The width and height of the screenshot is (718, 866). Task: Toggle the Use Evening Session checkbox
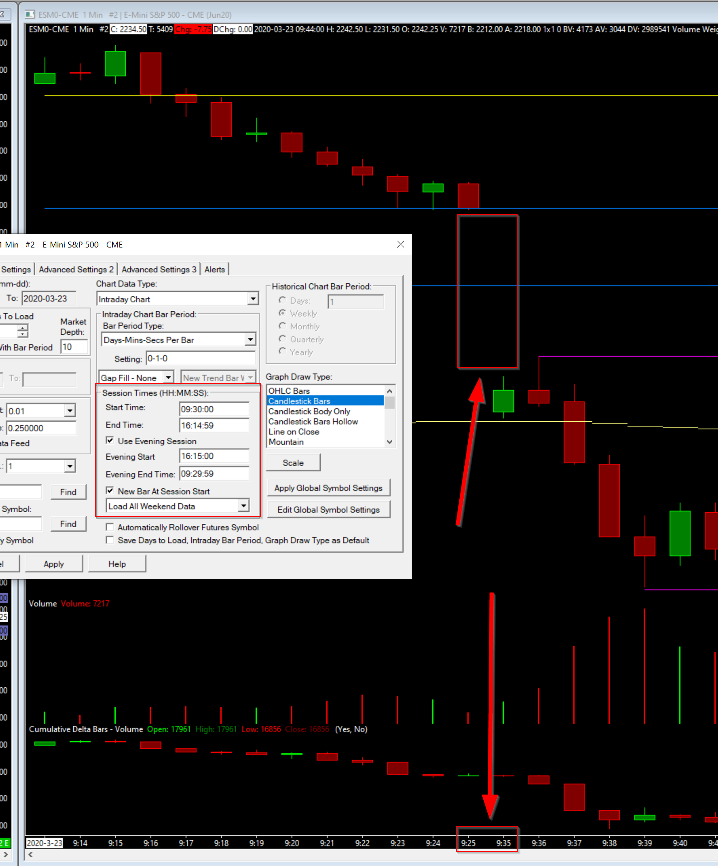click(x=109, y=440)
